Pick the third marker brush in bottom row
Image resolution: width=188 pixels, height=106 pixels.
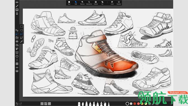(x=86, y=104)
